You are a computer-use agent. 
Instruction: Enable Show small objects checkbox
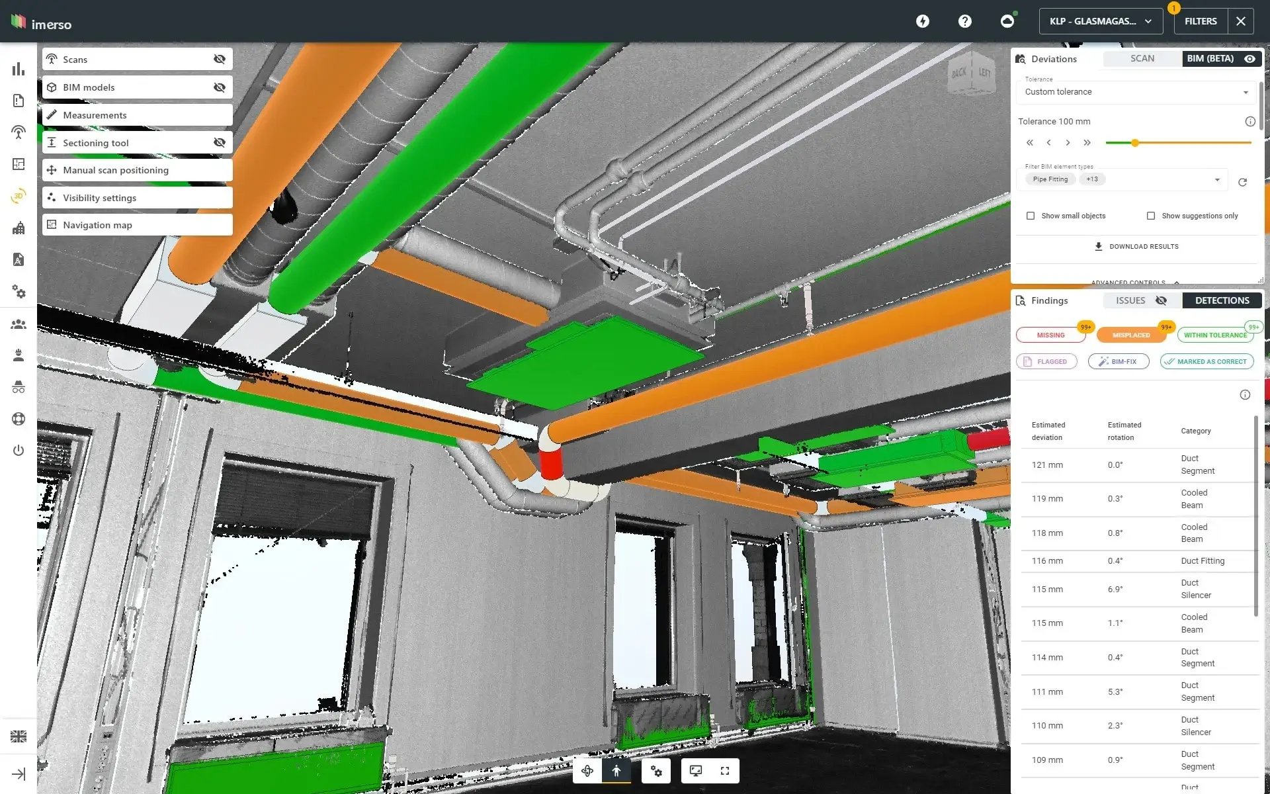(1029, 215)
